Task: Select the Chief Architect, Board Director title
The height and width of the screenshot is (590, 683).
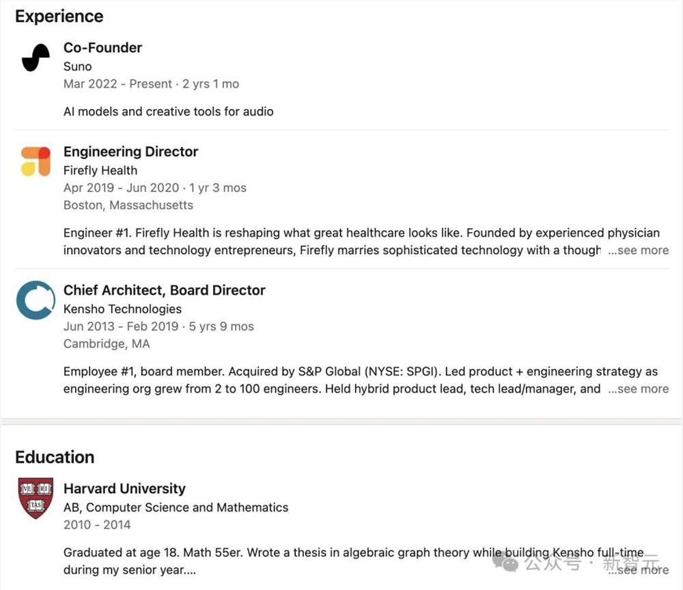Action: point(164,290)
